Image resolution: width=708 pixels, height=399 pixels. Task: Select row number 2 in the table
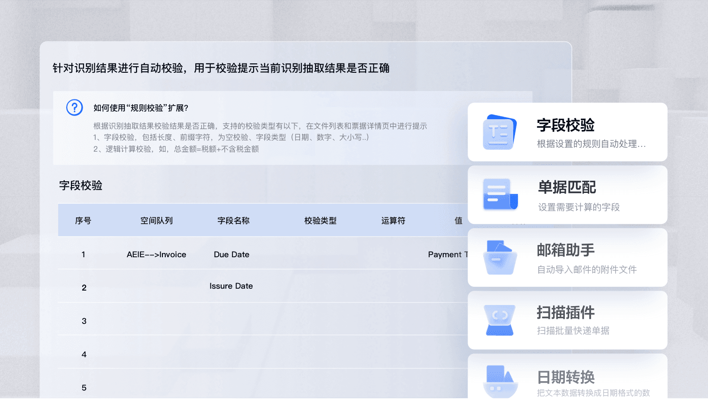pyautogui.click(x=84, y=288)
